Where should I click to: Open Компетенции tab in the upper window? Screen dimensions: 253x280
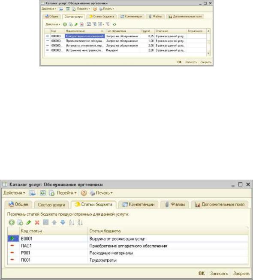click(x=131, y=16)
